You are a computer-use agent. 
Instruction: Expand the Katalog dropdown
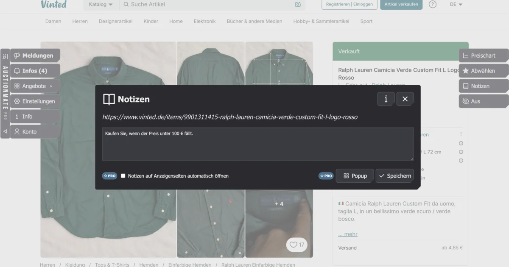[101, 4]
